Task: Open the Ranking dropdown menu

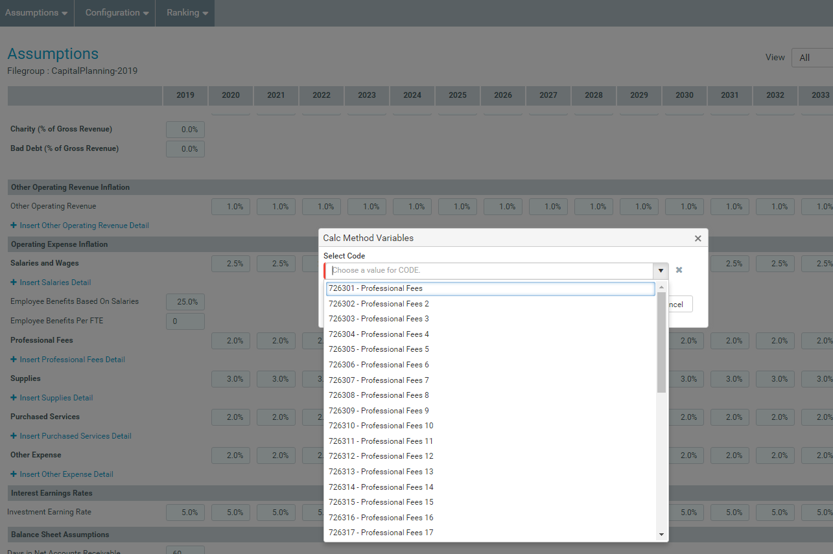Action: [x=187, y=13]
